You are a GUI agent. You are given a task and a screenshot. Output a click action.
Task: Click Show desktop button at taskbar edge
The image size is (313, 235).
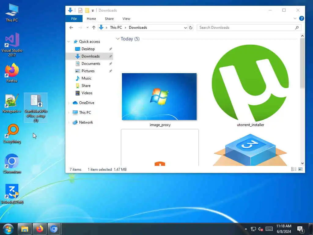tap(311, 229)
